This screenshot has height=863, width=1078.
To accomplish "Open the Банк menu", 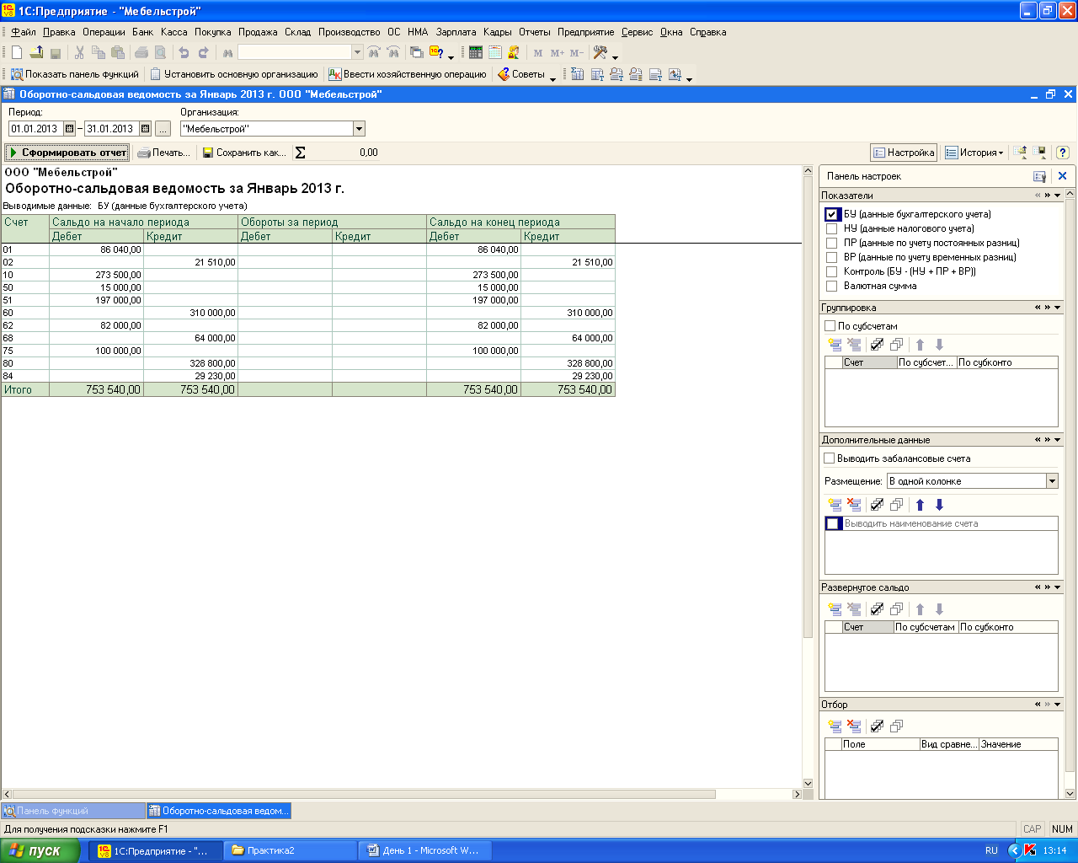I will (x=142, y=32).
